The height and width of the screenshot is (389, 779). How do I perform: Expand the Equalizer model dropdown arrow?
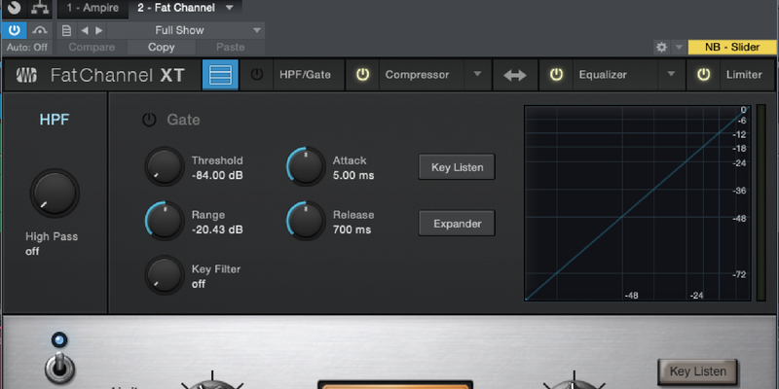[x=670, y=75]
